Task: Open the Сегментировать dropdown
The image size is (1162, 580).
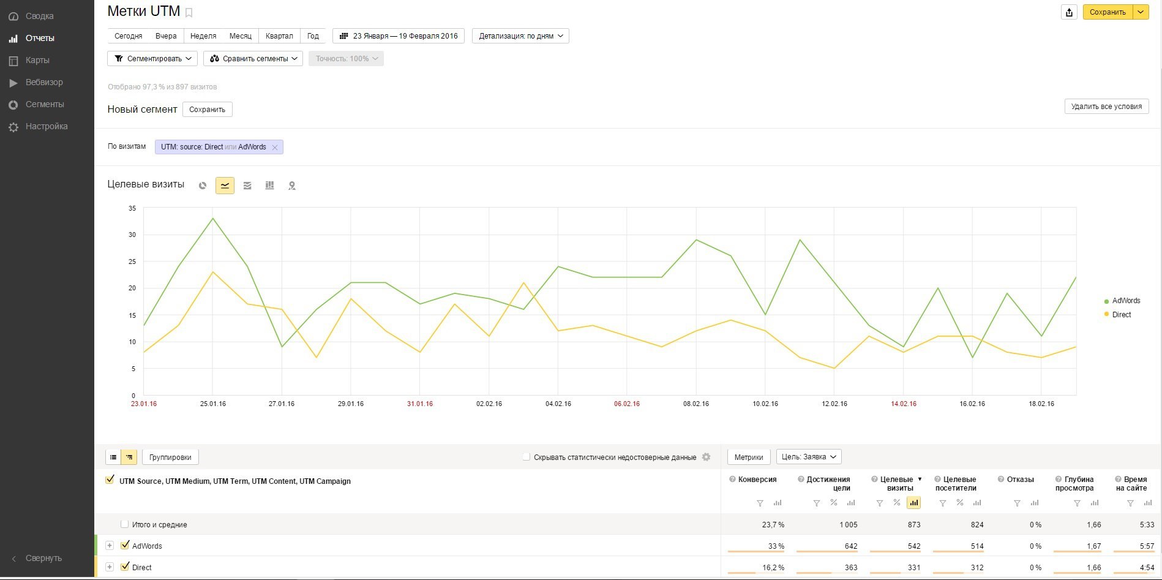Action: [153, 59]
